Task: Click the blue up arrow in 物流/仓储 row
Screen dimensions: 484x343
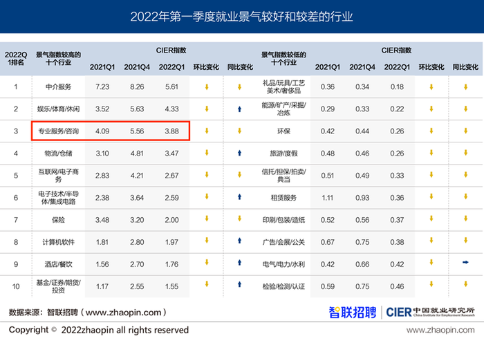Action: [239, 153]
